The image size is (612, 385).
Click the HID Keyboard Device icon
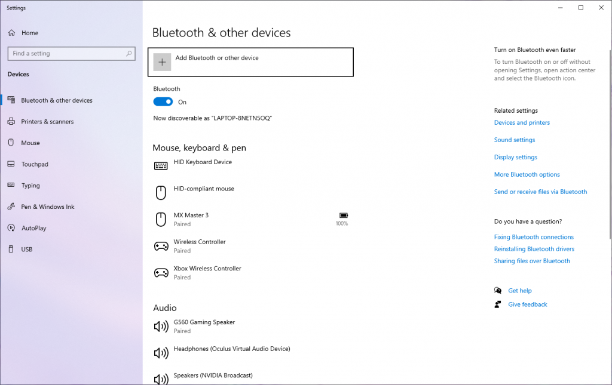[161, 166]
